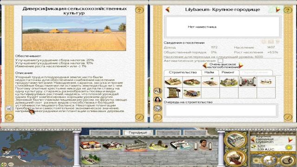The width and height of the screenshot is (297, 167).
Task: Click the horse round button in bottom-right corner
Action: [x=269, y=160]
